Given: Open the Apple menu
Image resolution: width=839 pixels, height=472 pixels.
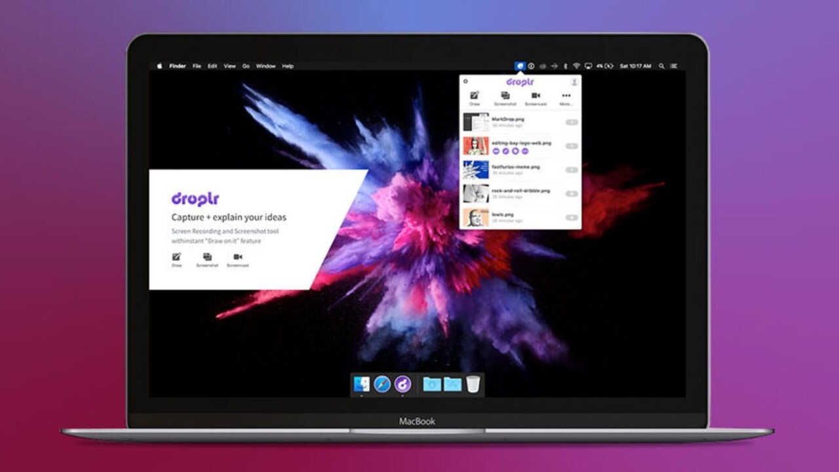Looking at the screenshot, I should tap(159, 66).
